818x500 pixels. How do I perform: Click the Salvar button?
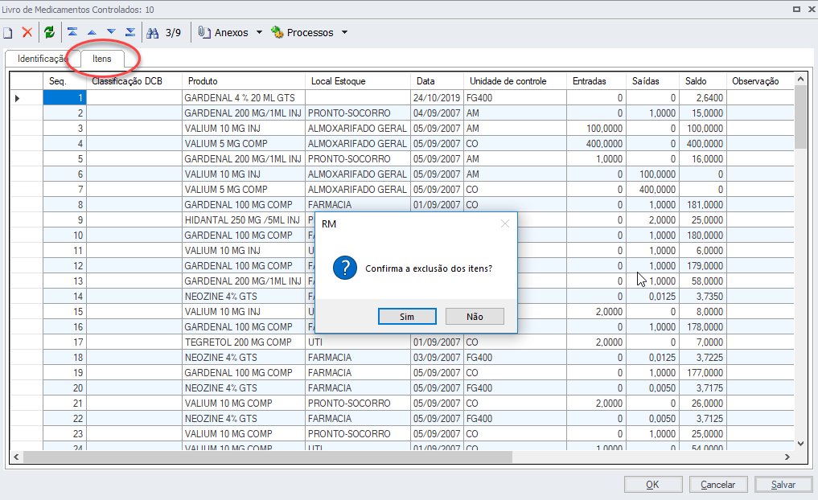783,485
